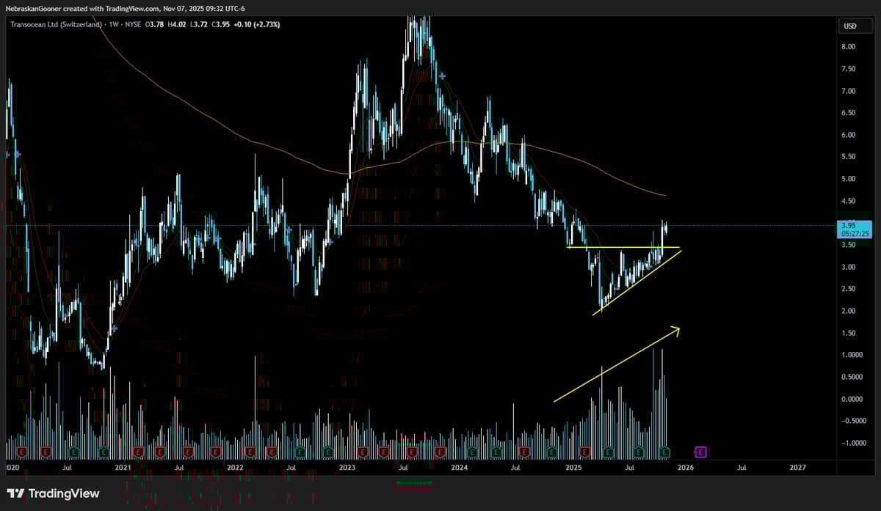Select the 2026 label on time axis
Image resolution: width=881 pixels, height=511 pixels.
point(686,466)
